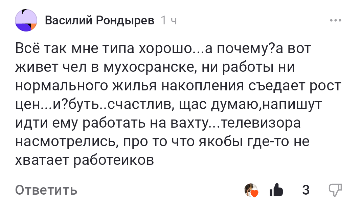Open the three-dot options menu for the comment

(x=336, y=20)
